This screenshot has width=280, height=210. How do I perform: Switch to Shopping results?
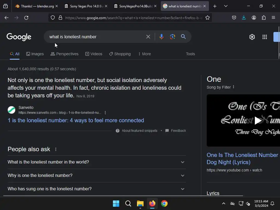click(x=120, y=54)
